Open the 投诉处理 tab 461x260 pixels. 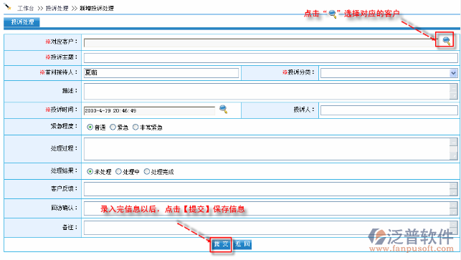(x=22, y=22)
